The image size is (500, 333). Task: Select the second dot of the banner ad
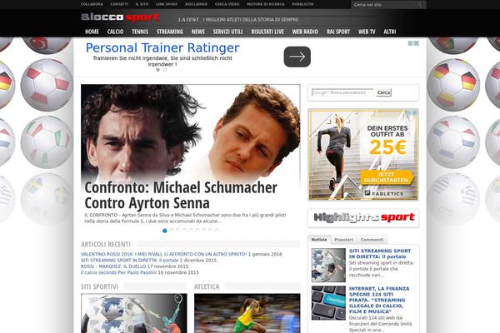pyautogui.click(x=165, y=69)
